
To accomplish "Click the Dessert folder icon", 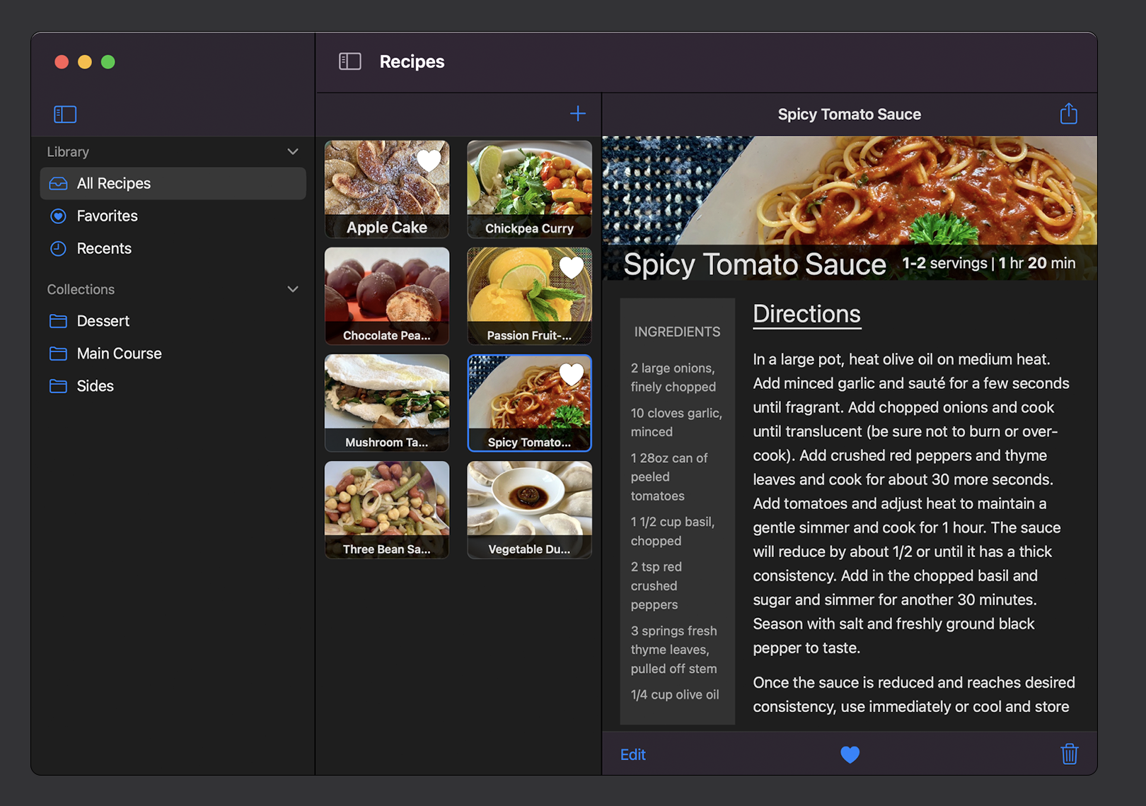I will click(59, 321).
